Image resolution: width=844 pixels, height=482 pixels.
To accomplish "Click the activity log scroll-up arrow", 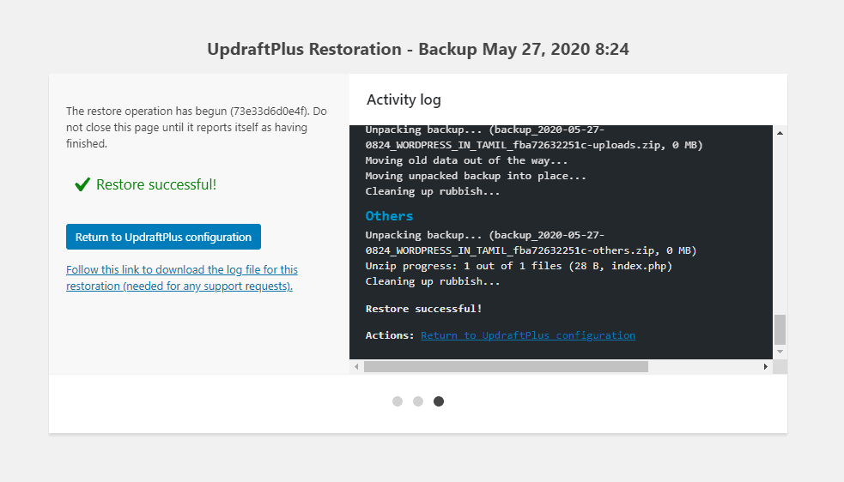I will pos(780,132).
